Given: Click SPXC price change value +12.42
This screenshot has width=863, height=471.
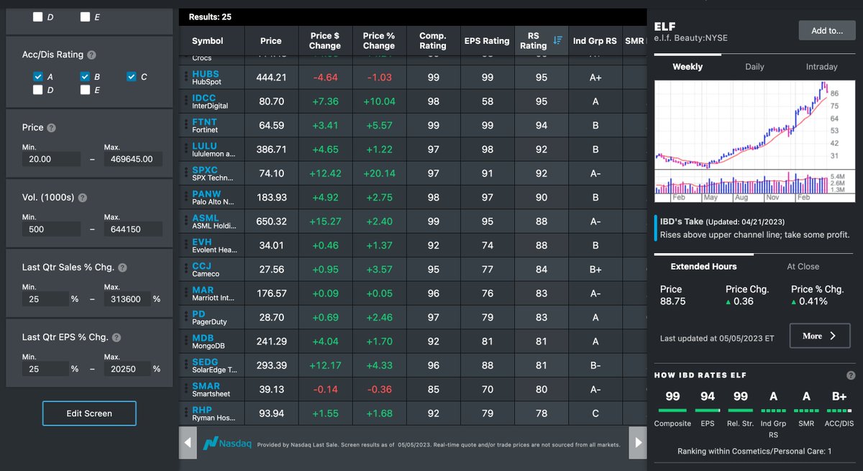Looking at the screenshot, I should (x=325, y=173).
